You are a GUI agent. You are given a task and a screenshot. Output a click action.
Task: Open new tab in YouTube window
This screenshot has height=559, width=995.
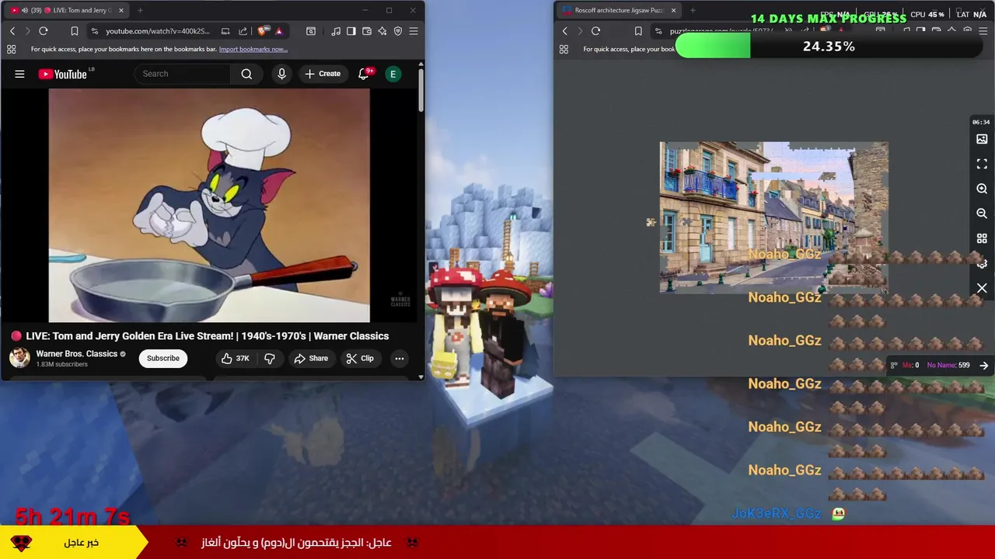click(140, 10)
